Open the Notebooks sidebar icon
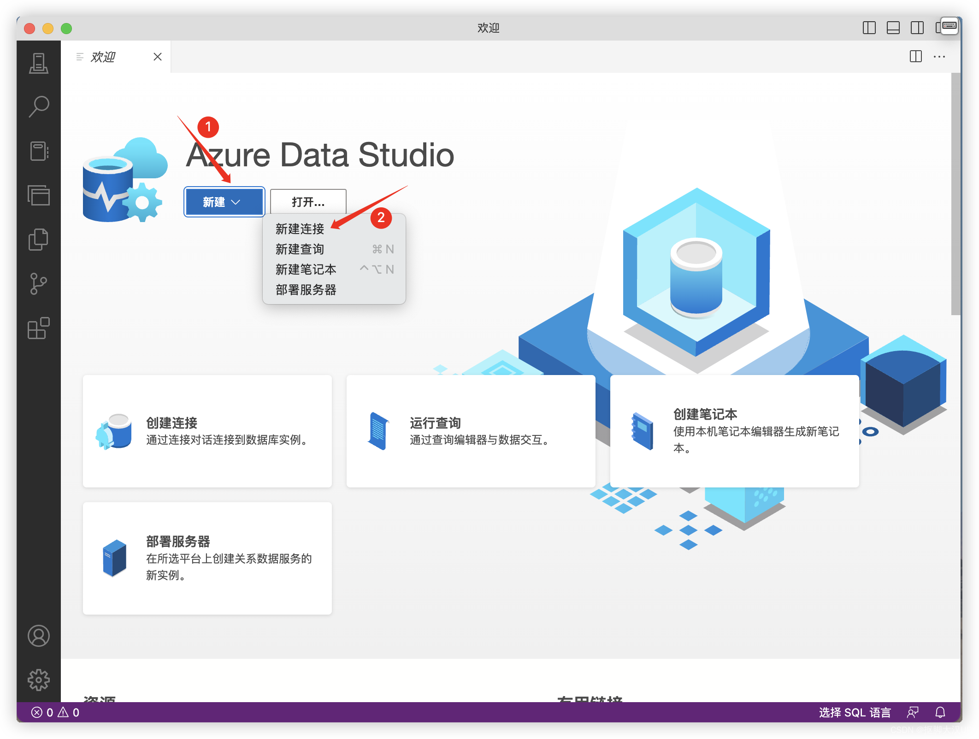The height and width of the screenshot is (739, 979). pyautogui.click(x=39, y=151)
